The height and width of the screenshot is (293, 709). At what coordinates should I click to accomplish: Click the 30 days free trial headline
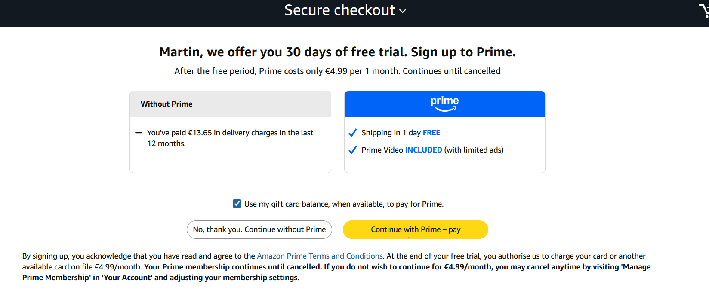point(337,52)
